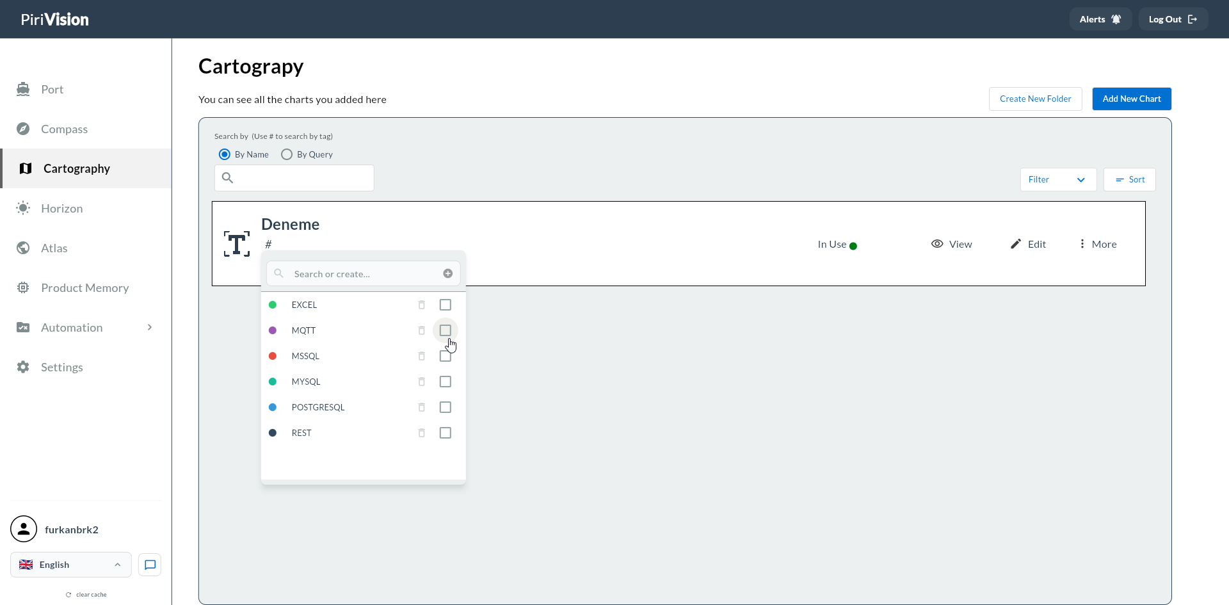
Task: Check the MYSQL tag checkbox
Action: coord(446,382)
